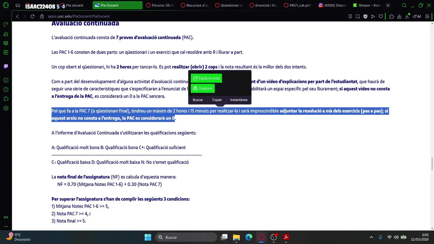Viewport: 434px width, 244px height.
Task: Click 'Copiar' in selection popup
Action: [x=217, y=100]
